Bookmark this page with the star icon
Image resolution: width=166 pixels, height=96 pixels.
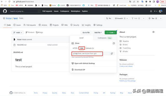point(138,2)
